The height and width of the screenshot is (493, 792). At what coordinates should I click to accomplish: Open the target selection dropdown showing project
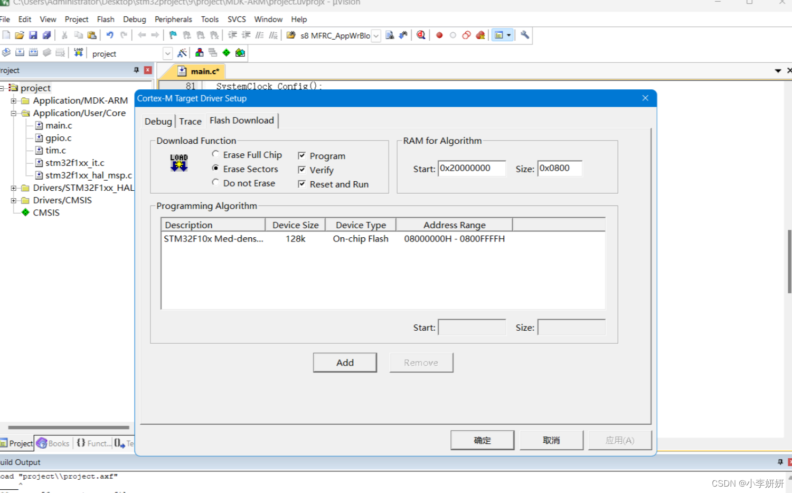pyautogui.click(x=167, y=53)
